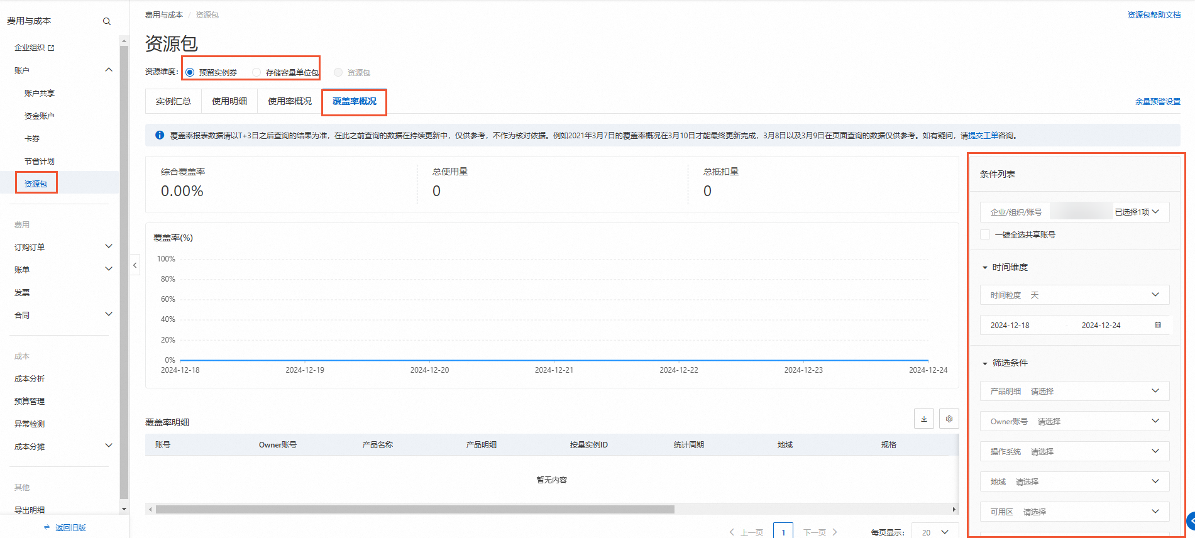
Task: Open 账户共享 in the sidebar
Action: pos(40,93)
